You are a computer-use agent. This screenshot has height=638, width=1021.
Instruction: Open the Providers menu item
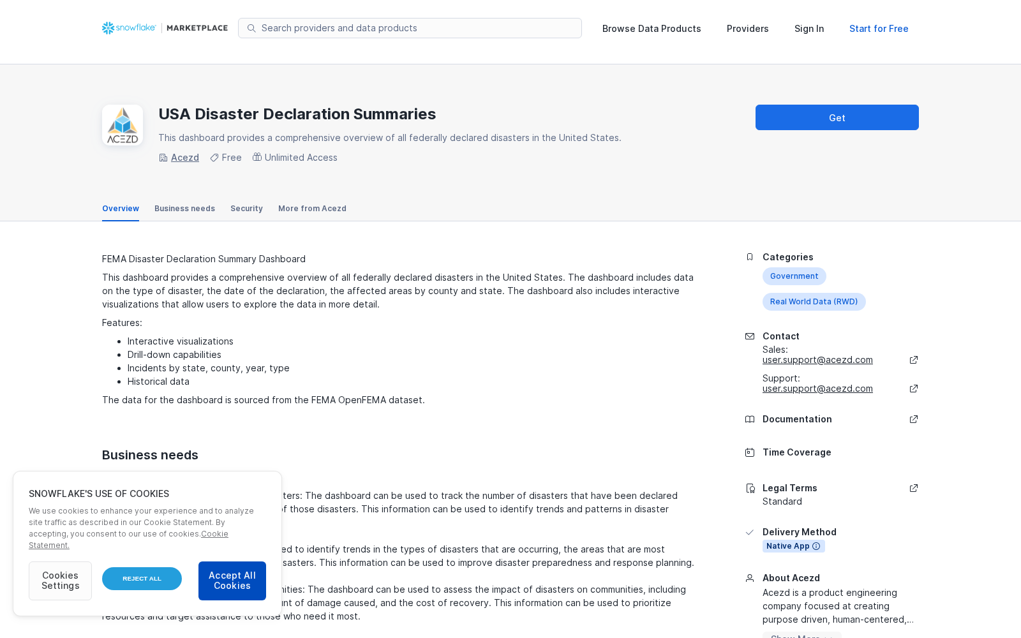[747, 29]
